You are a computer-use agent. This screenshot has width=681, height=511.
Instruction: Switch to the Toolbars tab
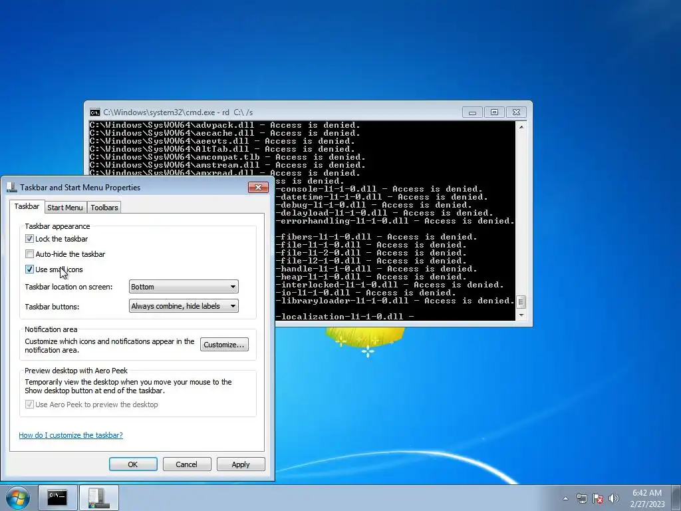point(104,208)
